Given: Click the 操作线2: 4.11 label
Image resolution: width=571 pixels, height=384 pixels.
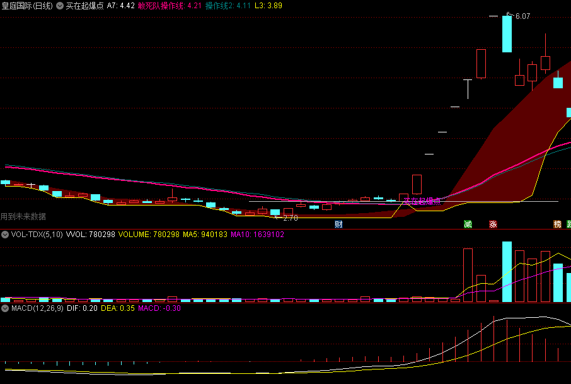Looking at the screenshot, I should [x=228, y=6].
